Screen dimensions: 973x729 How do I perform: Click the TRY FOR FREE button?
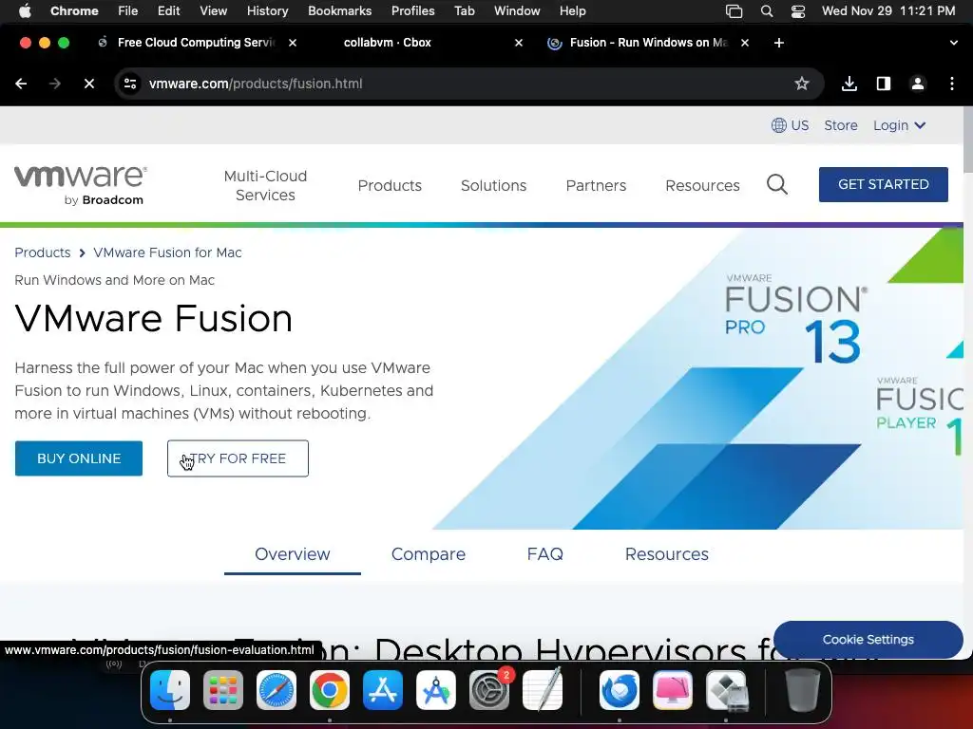click(238, 458)
